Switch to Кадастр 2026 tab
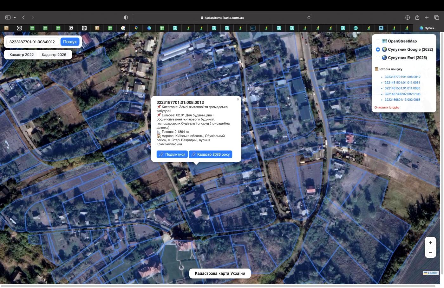The image size is (444, 288). tap(54, 54)
